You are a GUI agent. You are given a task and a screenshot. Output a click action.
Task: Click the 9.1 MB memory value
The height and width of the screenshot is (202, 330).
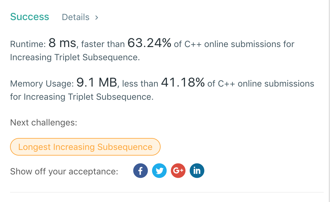pos(97,83)
